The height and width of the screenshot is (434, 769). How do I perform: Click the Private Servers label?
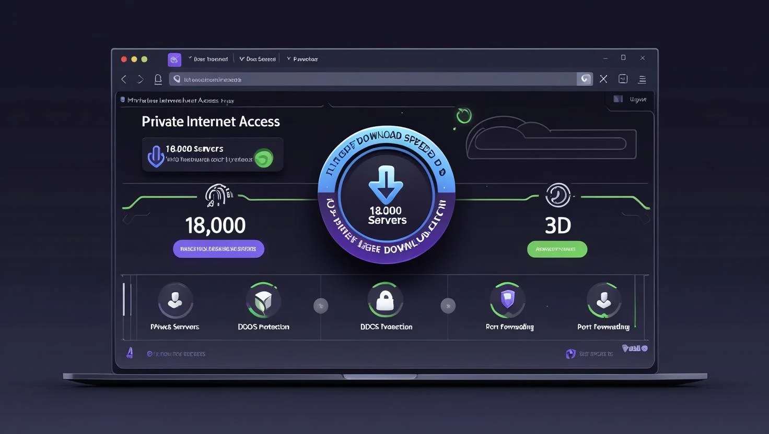pos(174,327)
